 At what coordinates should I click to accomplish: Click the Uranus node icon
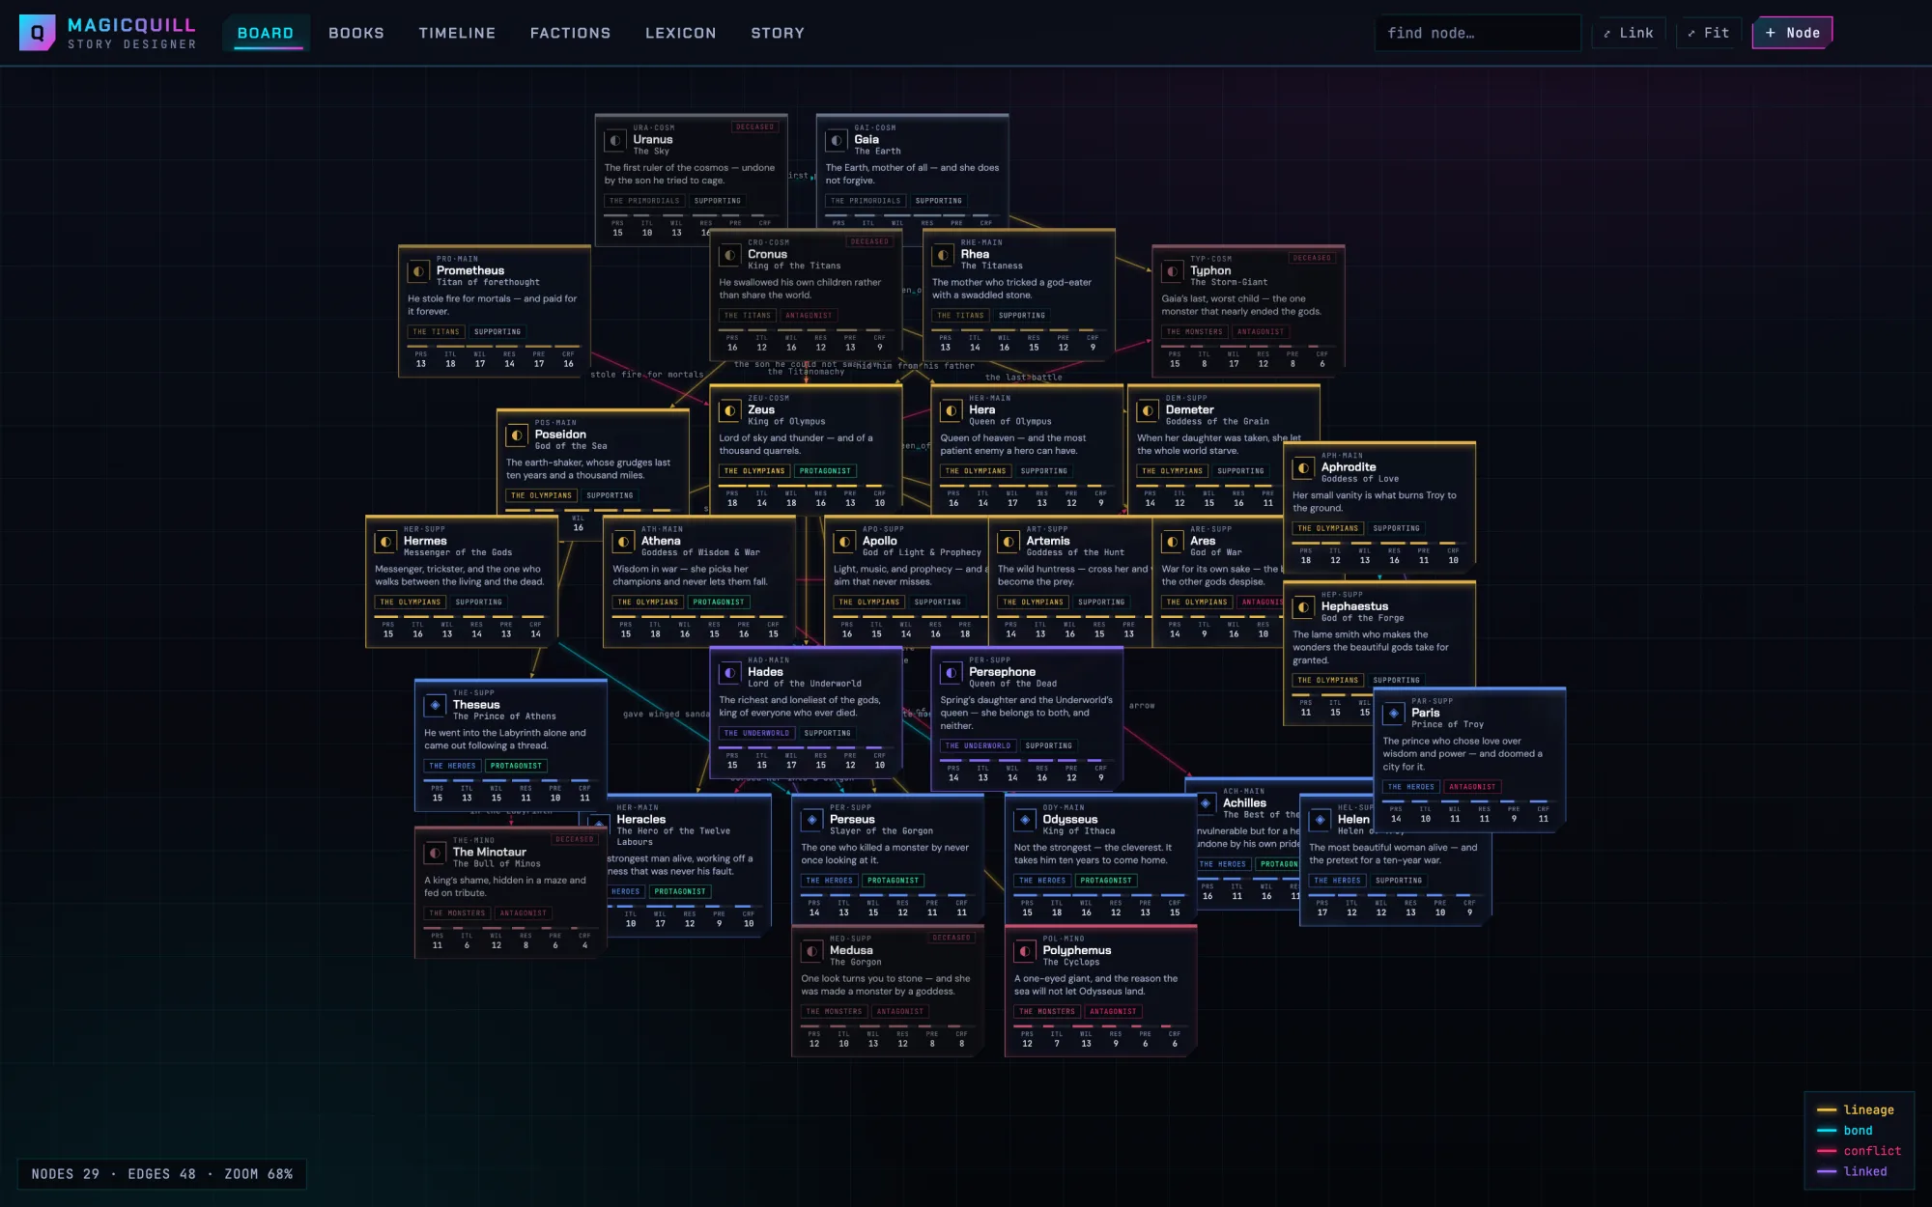[615, 141]
